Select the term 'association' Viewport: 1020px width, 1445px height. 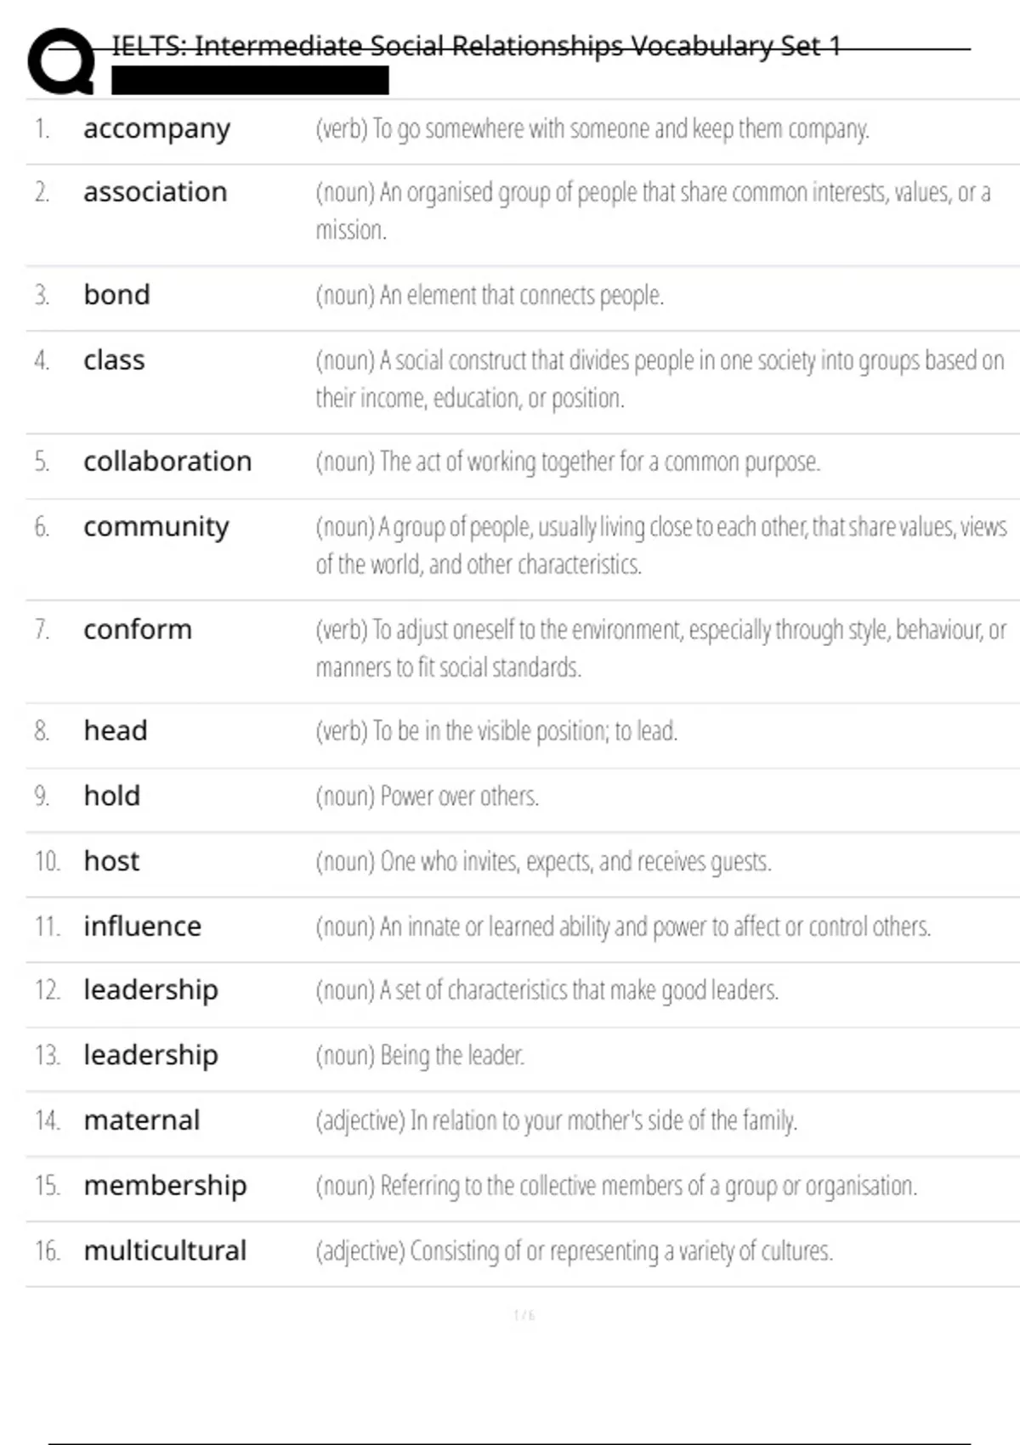(155, 192)
